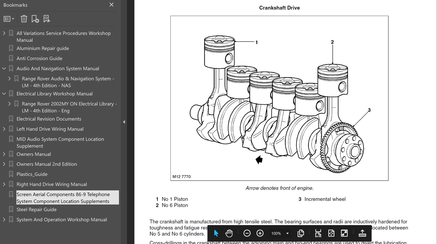This screenshot has height=244, width=437.
Task: Click the add new bookmark icon
Action: [x=35, y=19]
